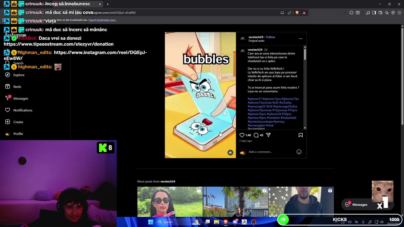Open the #privacyglass hashtag
The image size is (404, 227).
[256, 125]
